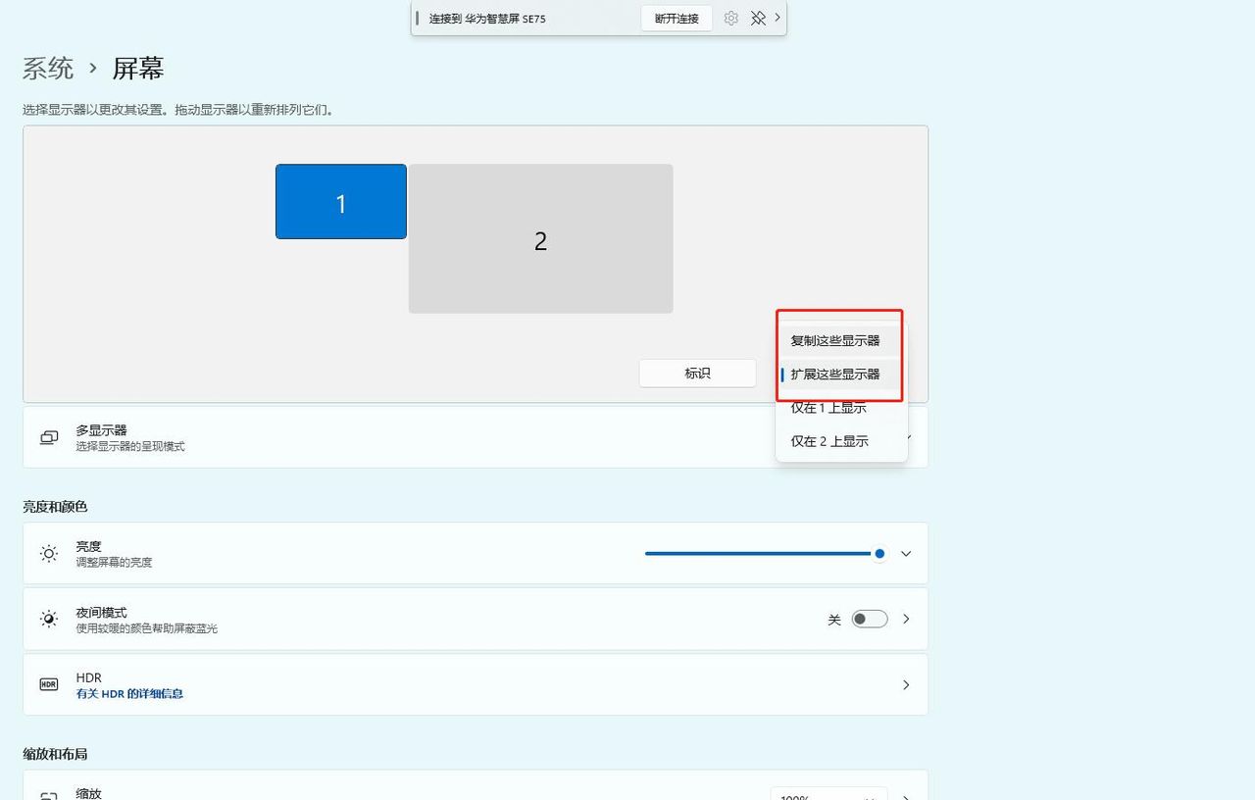The height and width of the screenshot is (800, 1255).
Task: Click the HDR icon
Action: [x=49, y=684]
